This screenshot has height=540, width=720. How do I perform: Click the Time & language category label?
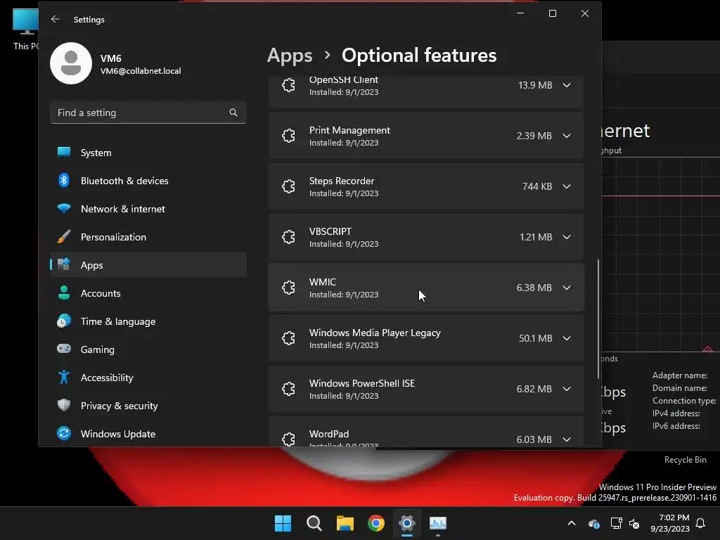click(118, 321)
